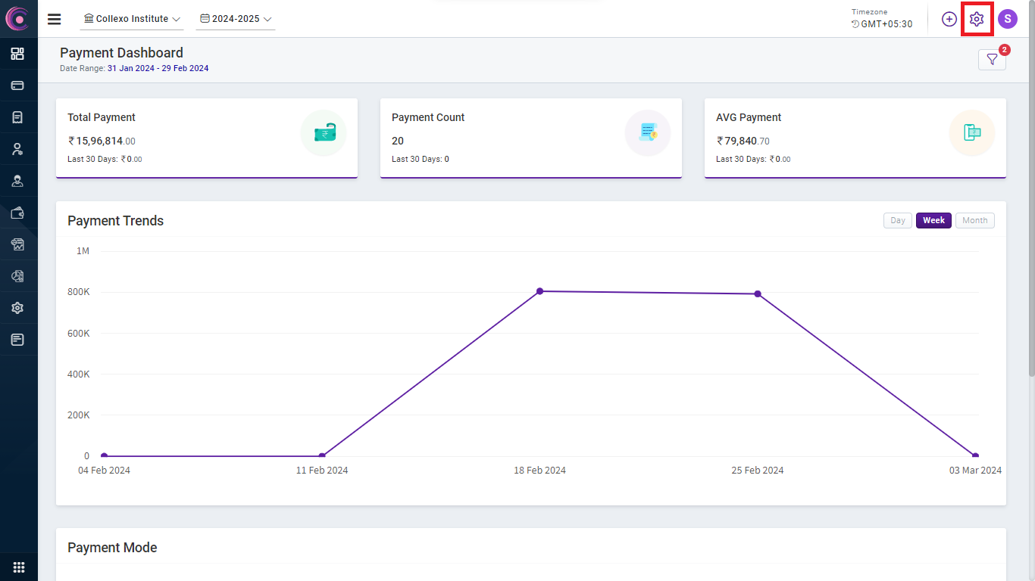Click the 18 Feb 2024 data point
The height and width of the screenshot is (581, 1035).
(540, 291)
